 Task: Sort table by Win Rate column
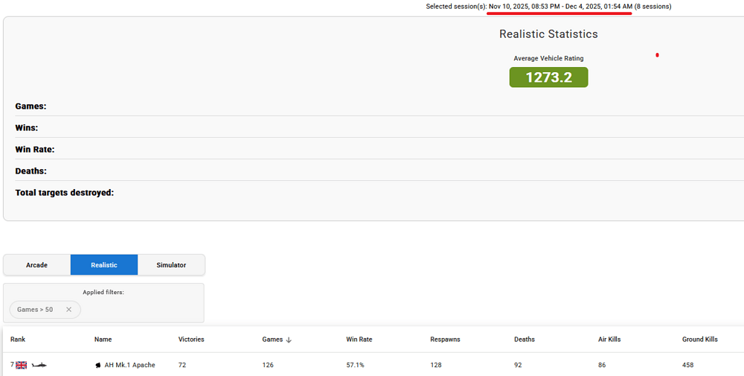359,340
